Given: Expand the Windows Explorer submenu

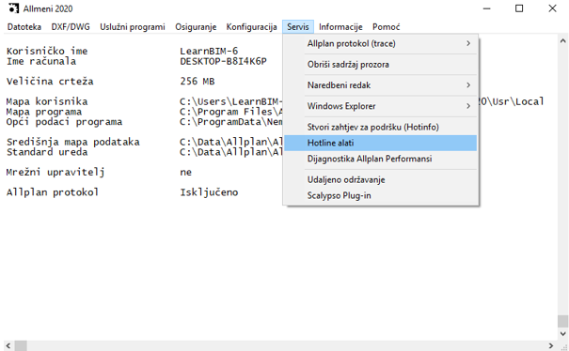Looking at the screenshot, I should click(381, 106).
